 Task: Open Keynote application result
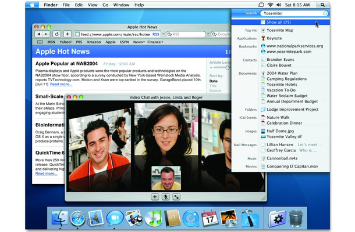tap(274, 38)
